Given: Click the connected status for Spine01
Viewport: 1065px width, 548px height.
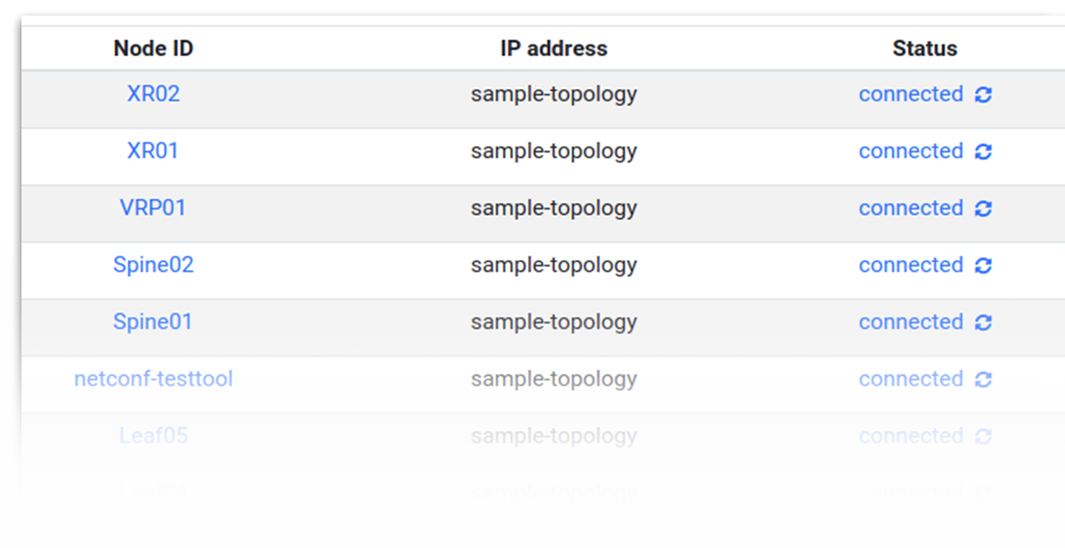Looking at the screenshot, I should (x=911, y=322).
